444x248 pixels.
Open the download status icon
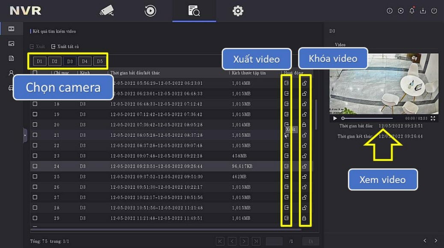[423, 11]
